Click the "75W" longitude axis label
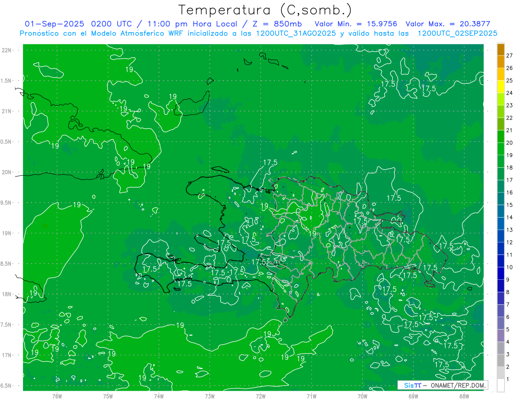The image size is (521, 402). [108, 396]
